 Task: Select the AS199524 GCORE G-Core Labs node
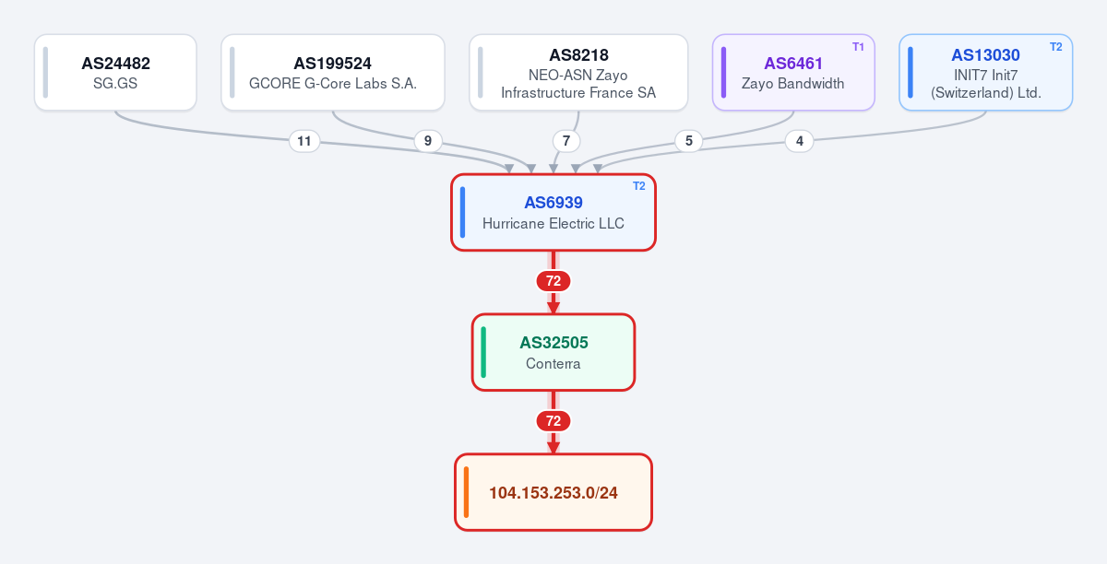coord(333,73)
